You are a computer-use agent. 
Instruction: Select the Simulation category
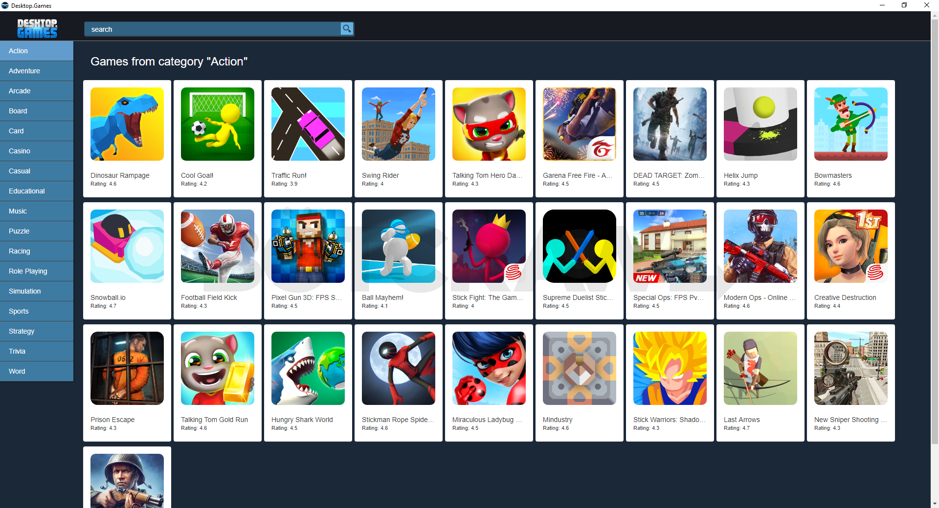pyautogui.click(x=37, y=291)
